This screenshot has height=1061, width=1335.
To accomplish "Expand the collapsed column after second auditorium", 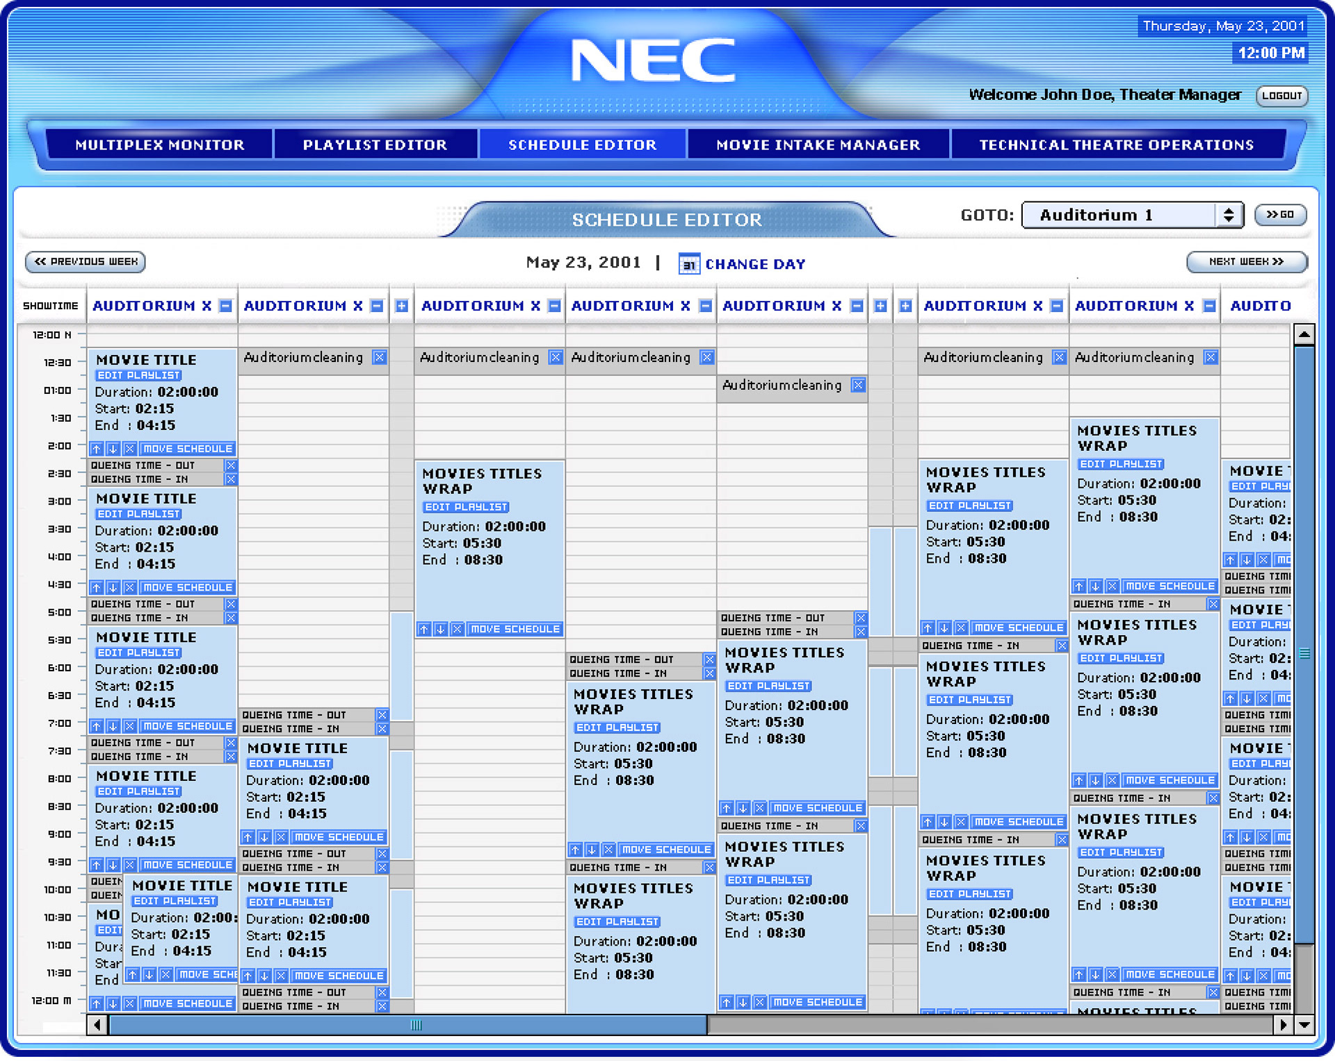I will click(402, 306).
